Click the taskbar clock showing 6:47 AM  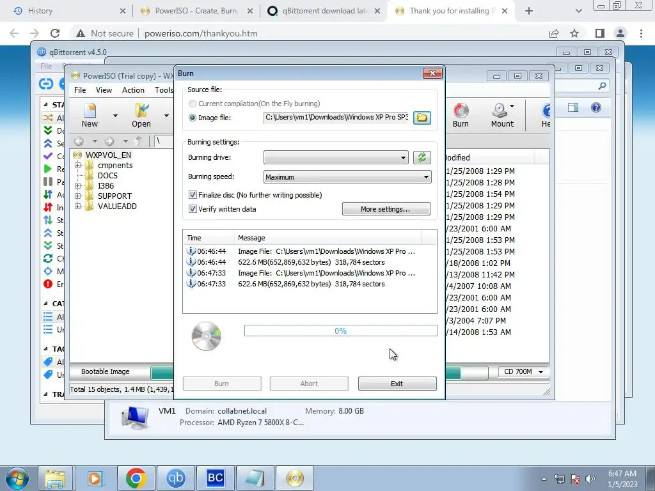pos(622,479)
